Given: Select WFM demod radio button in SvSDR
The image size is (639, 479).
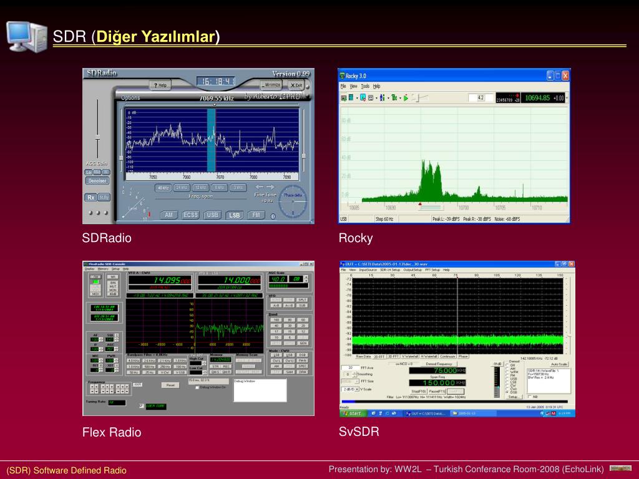Looking at the screenshot, I should pyautogui.click(x=507, y=372).
